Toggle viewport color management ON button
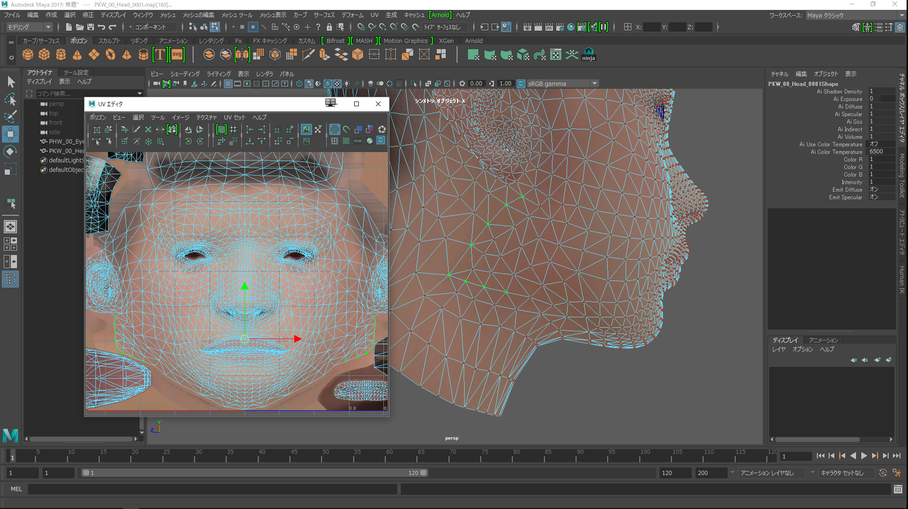 pos(521,84)
